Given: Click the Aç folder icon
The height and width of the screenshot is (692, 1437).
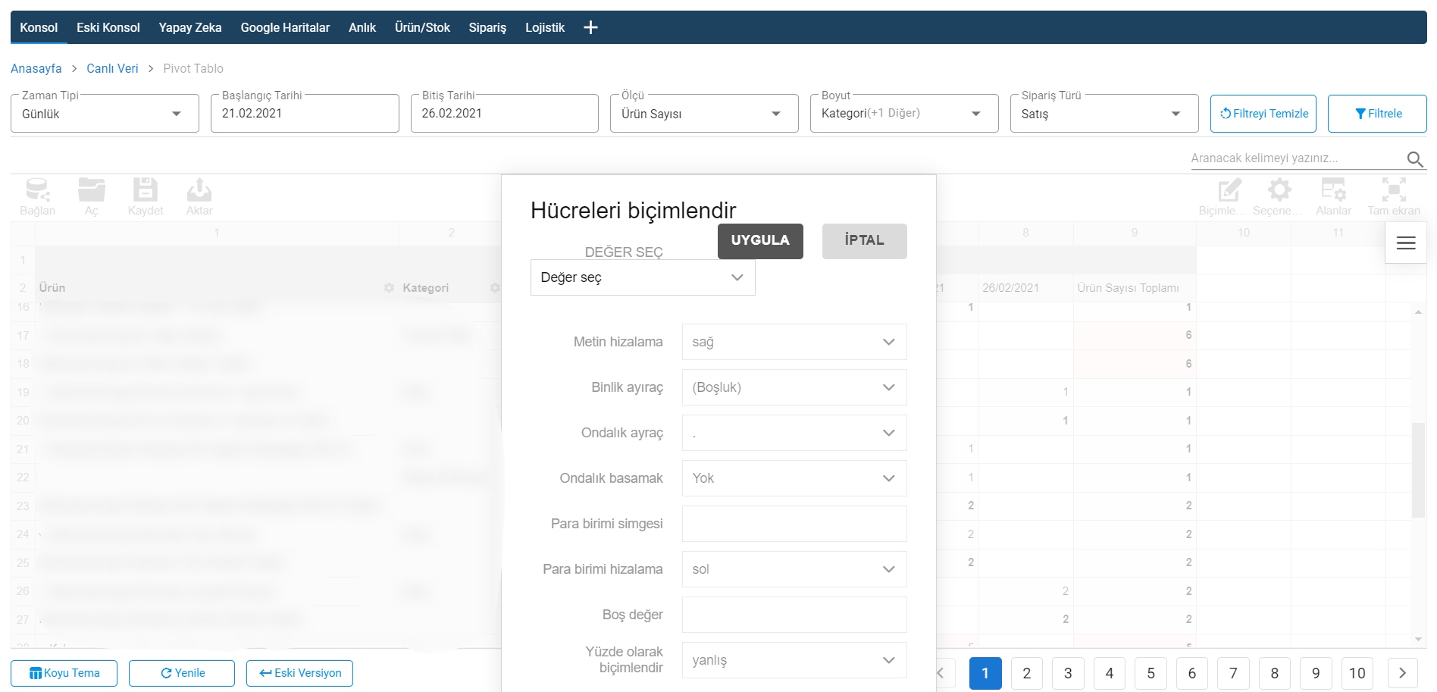Looking at the screenshot, I should point(92,196).
